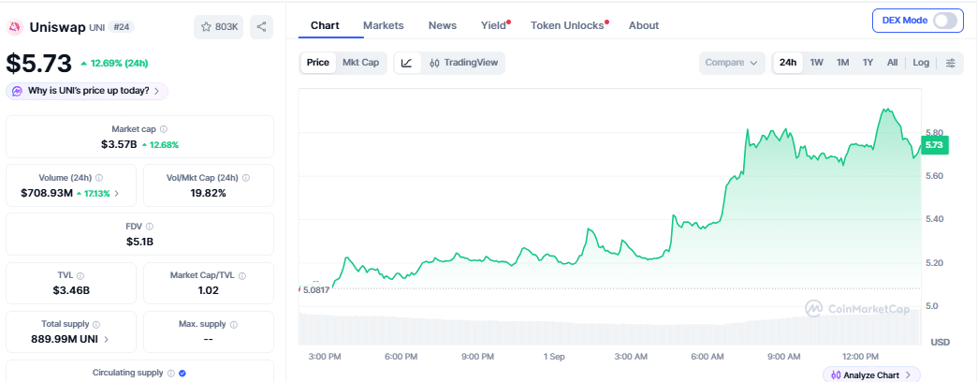Click the 1.02 Market Cap/TVL value
The height and width of the screenshot is (382, 977).
click(208, 290)
